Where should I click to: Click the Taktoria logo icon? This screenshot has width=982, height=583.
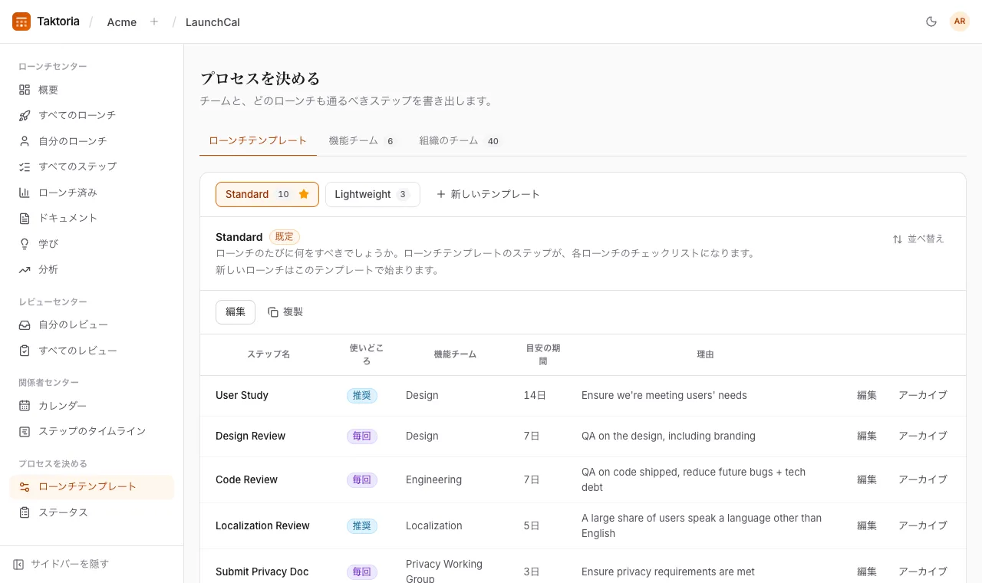pos(21,21)
